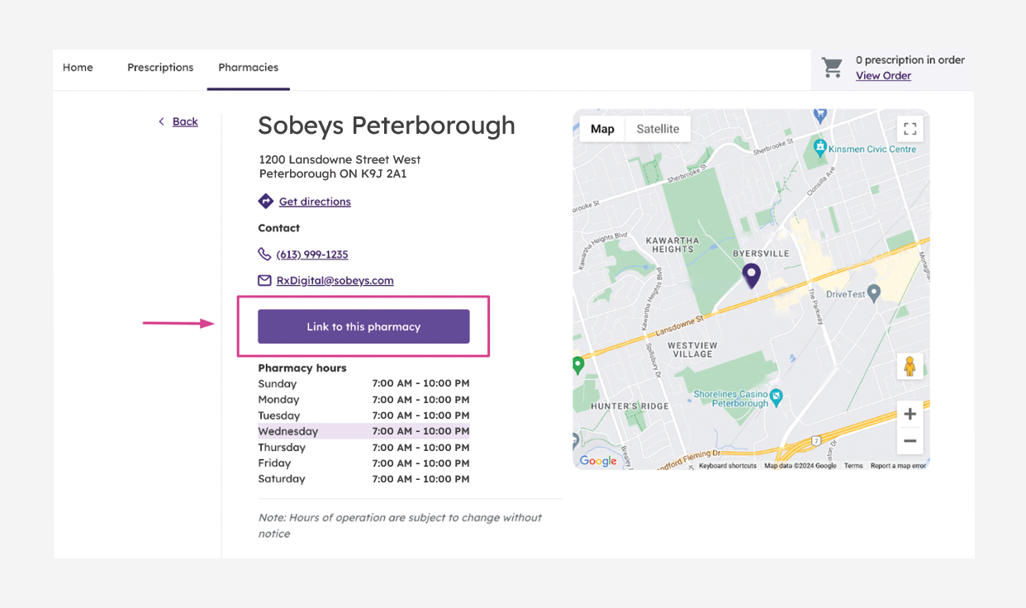Click the envelope icon next to the email
The image size is (1026, 608).
264,280
